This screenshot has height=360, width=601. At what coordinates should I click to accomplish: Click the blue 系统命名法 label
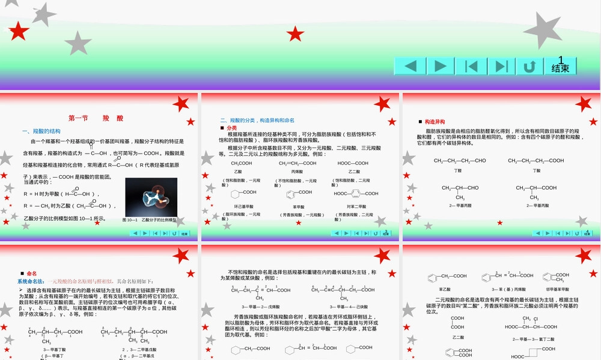click(31, 281)
